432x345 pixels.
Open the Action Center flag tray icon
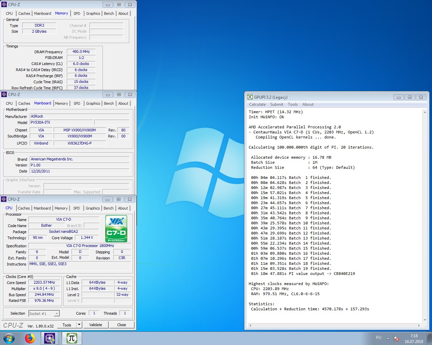[x=396, y=338]
